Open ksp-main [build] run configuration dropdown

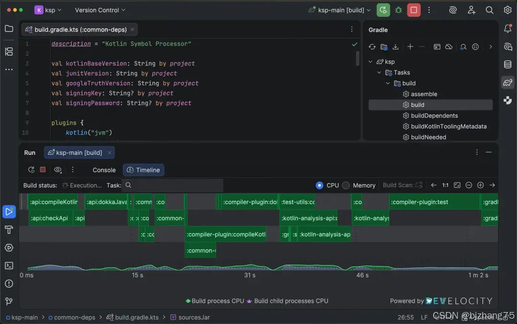340,10
